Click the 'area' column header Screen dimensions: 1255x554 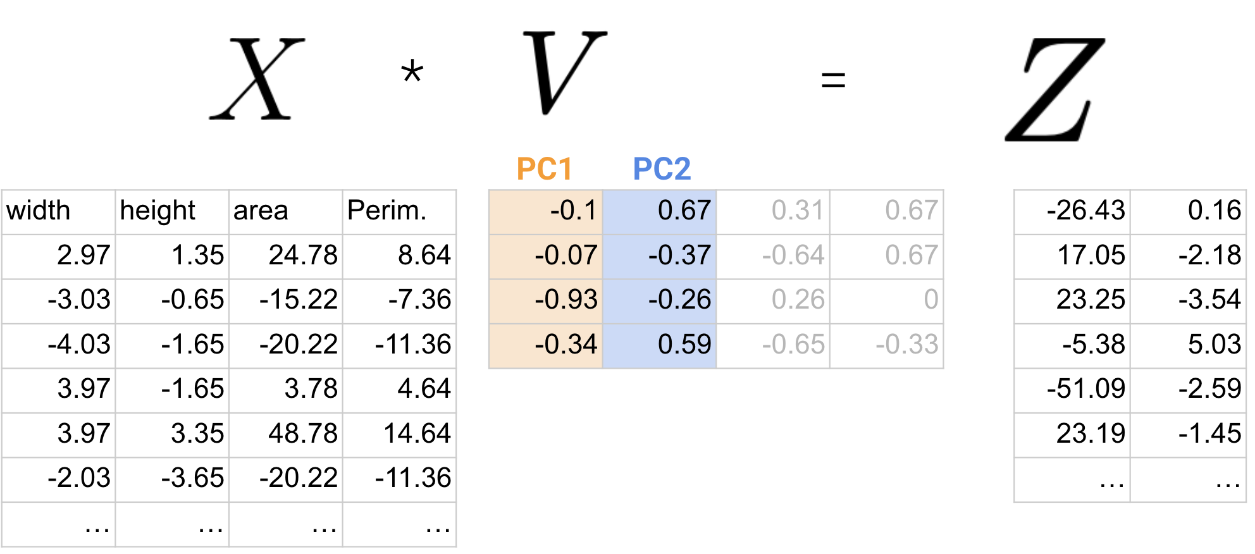point(285,212)
